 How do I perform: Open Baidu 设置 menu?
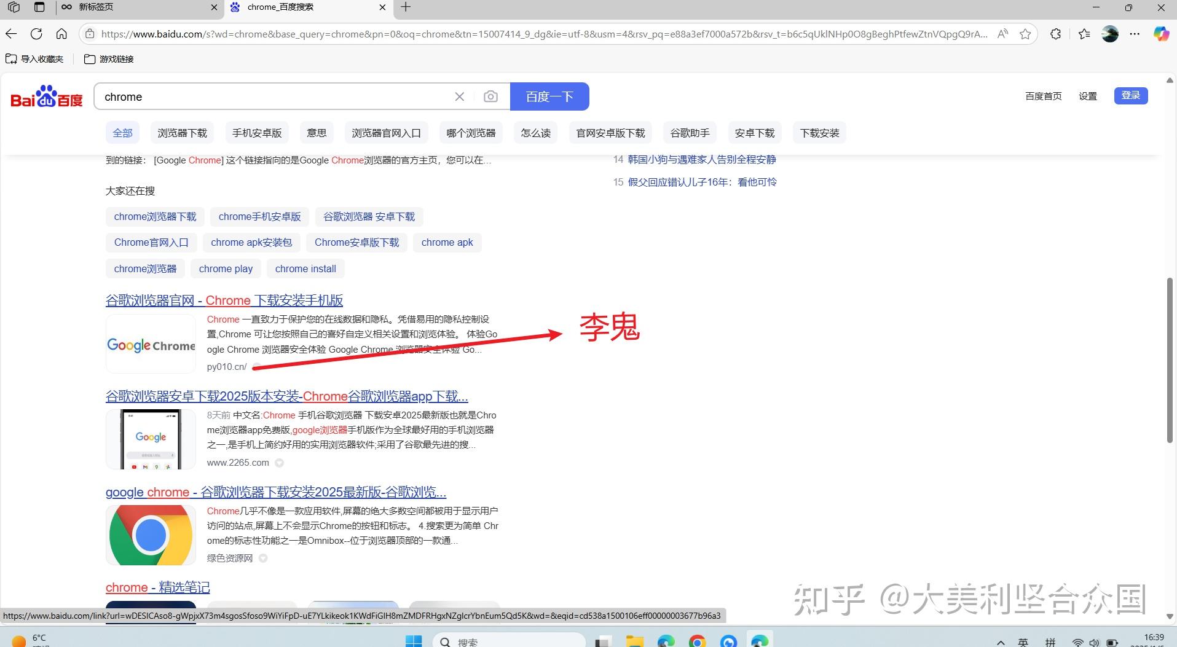pyautogui.click(x=1088, y=96)
